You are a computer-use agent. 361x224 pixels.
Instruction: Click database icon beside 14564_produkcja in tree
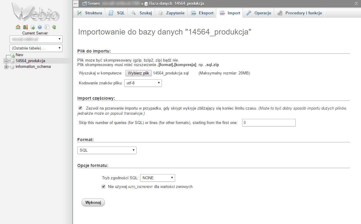13,61
